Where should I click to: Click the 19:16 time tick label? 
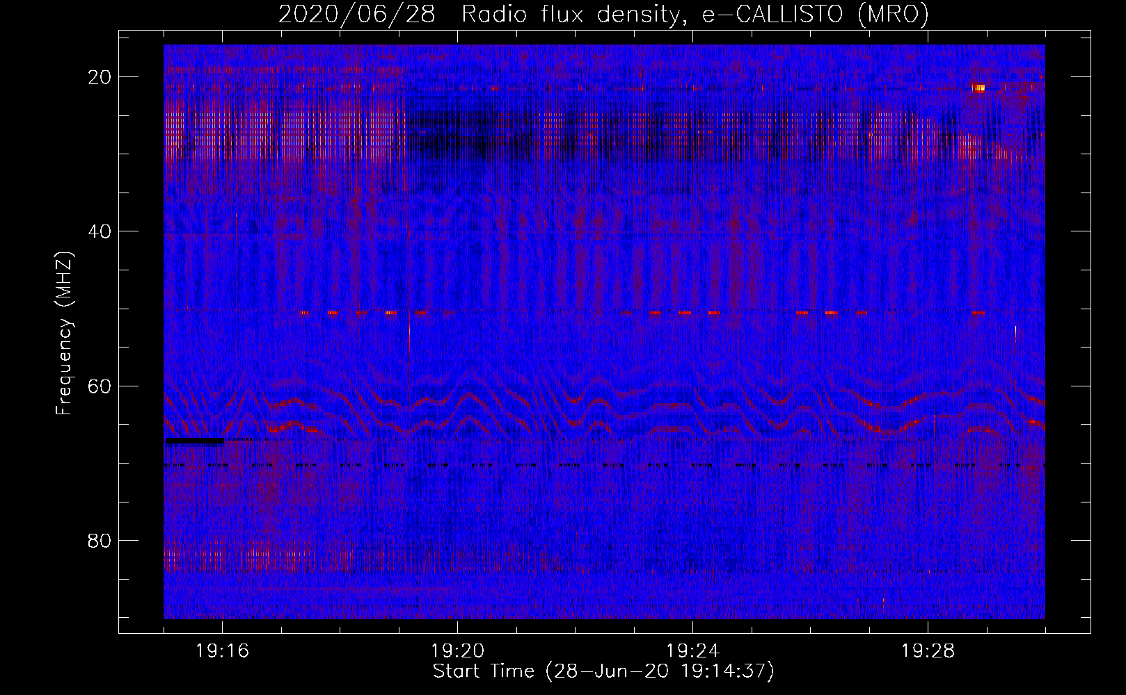coord(222,651)
